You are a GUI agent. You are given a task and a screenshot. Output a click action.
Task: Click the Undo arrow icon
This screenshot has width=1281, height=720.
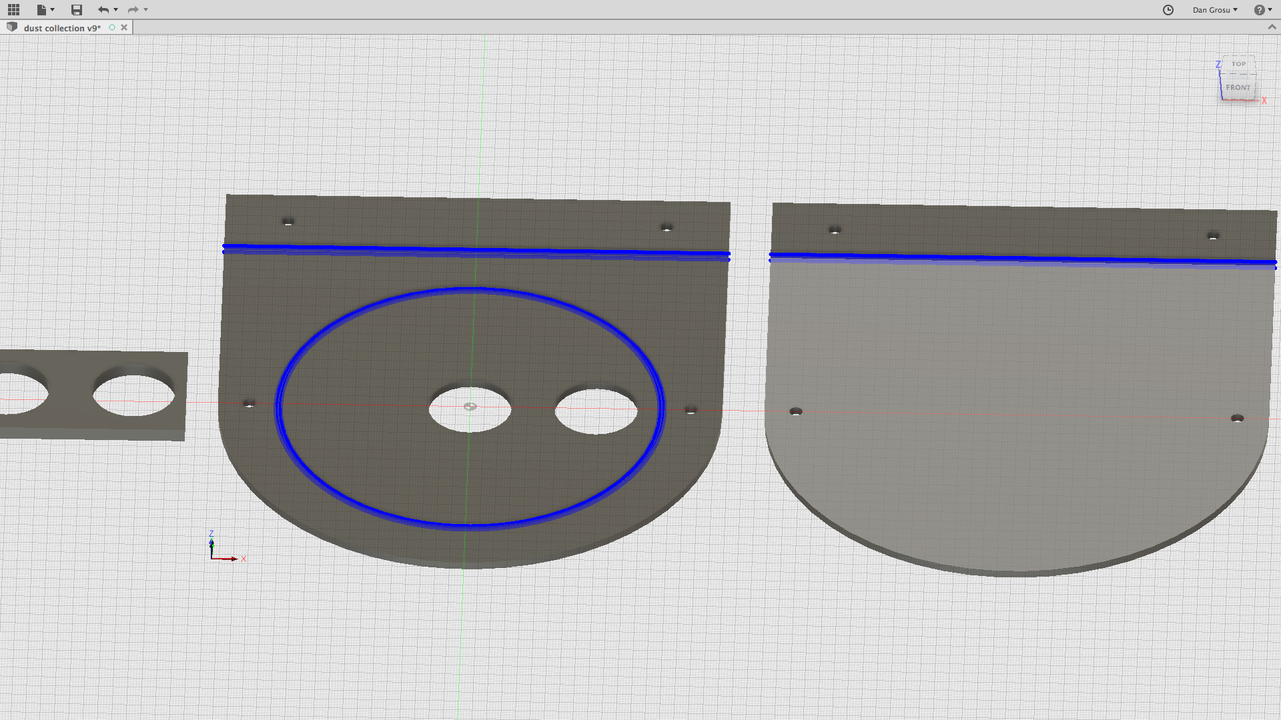click(x=103, y=9)
